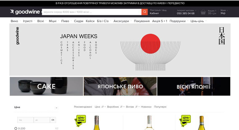The height and width of the screenshot is (130, 239).
Task: Open the Кейси category
Action: coord(90,21)
